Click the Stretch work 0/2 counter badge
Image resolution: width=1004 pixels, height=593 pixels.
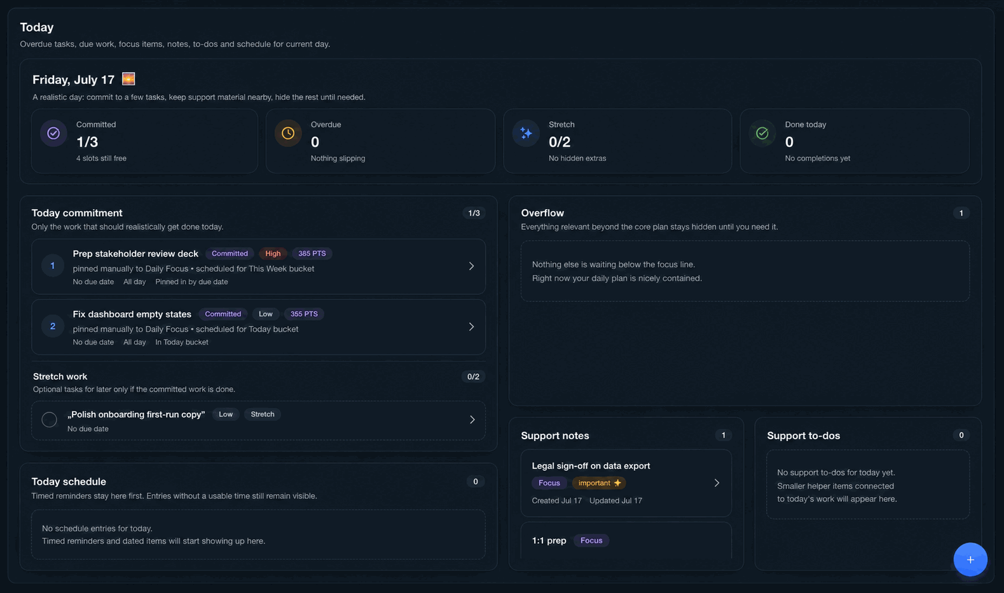pos(473,376)
